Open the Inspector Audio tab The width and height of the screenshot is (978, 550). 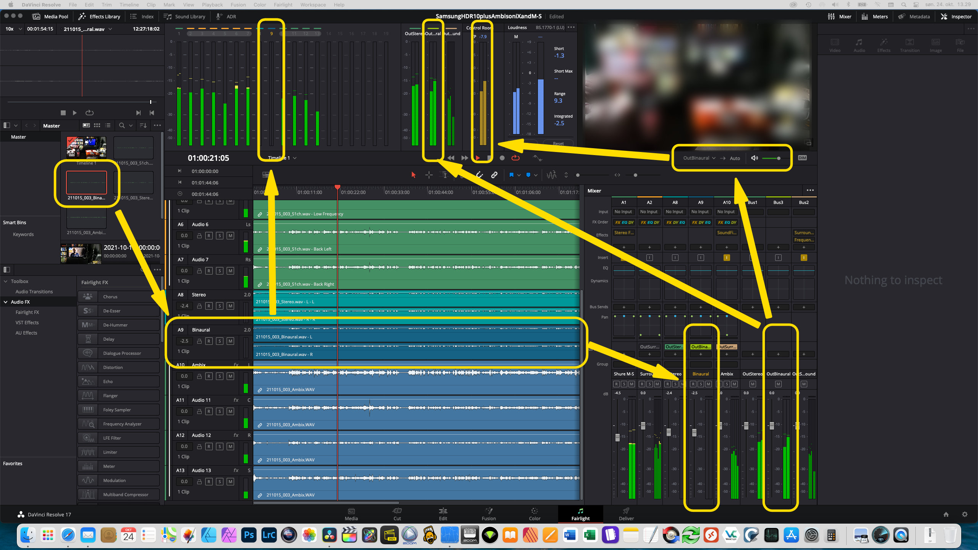click(859, 45)
